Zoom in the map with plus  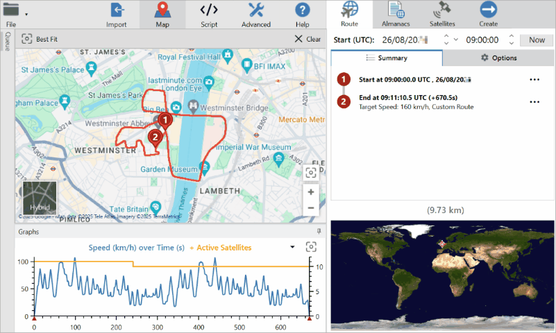point(310,192)
